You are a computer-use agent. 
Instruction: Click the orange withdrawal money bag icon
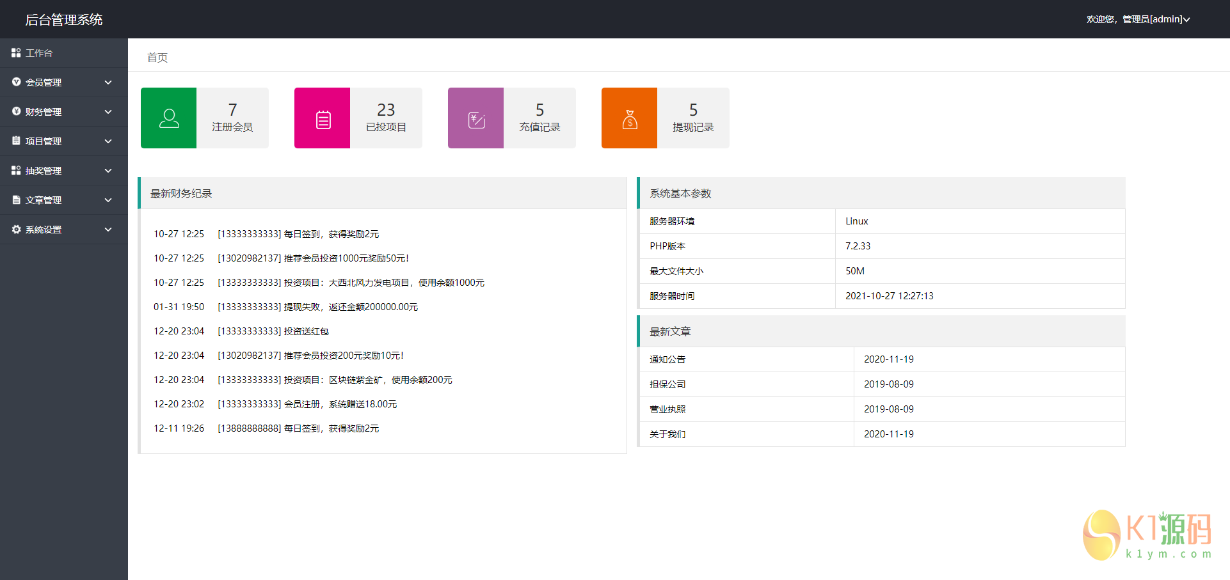coord(630,119)
